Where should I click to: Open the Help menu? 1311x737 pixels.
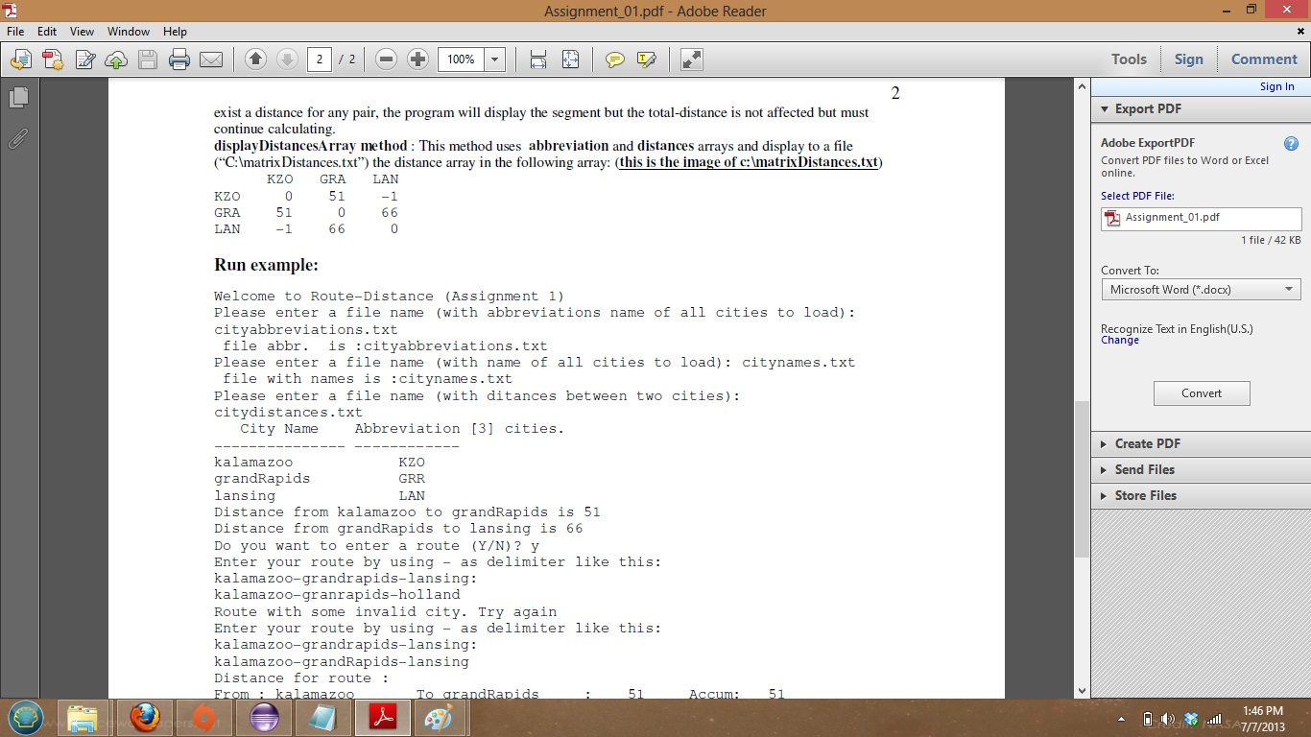tap(175, 32)
